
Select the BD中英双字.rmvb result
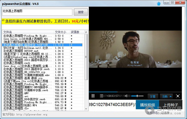click(x=42, y=99)
